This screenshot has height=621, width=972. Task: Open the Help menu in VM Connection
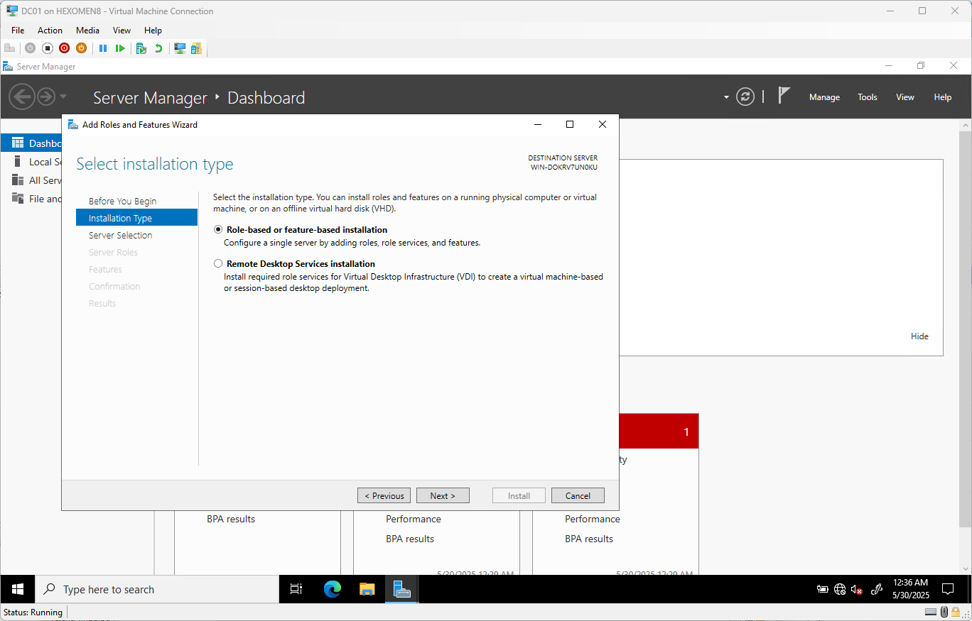pyautogui.click(x=153, y=31)
